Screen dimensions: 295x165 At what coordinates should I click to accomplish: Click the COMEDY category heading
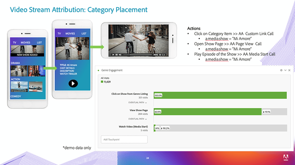[x=16, y=96]
